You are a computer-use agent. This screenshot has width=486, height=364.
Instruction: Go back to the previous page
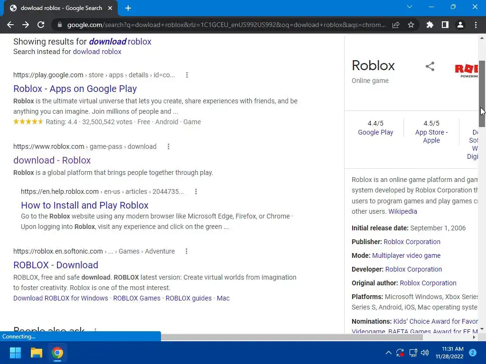[10, 25]
